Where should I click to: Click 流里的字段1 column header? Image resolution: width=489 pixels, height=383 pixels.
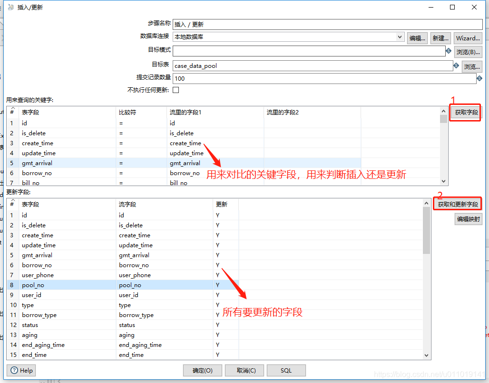click(x=215, y=112)
